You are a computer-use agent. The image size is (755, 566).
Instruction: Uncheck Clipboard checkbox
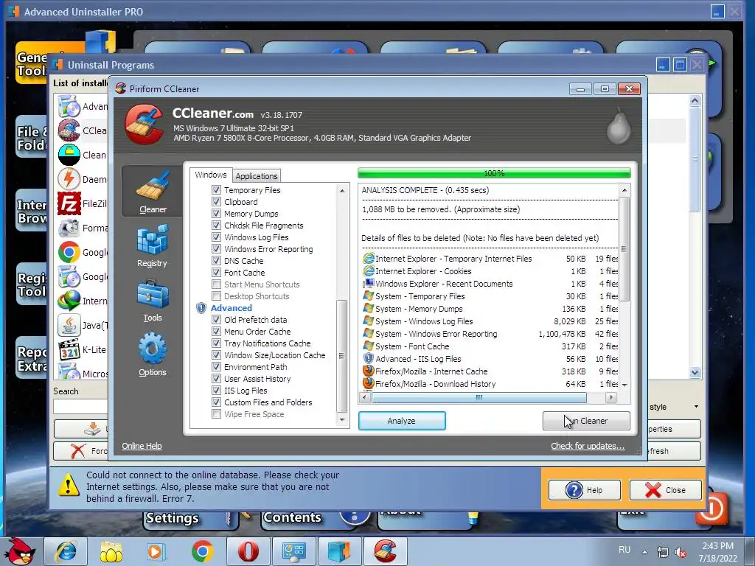[216, 202]
